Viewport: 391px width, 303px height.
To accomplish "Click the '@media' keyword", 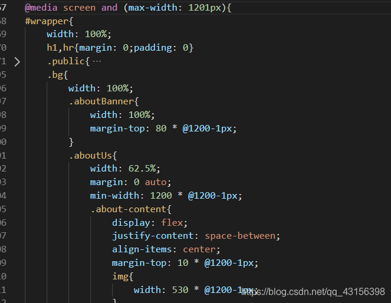I will 41,8.
